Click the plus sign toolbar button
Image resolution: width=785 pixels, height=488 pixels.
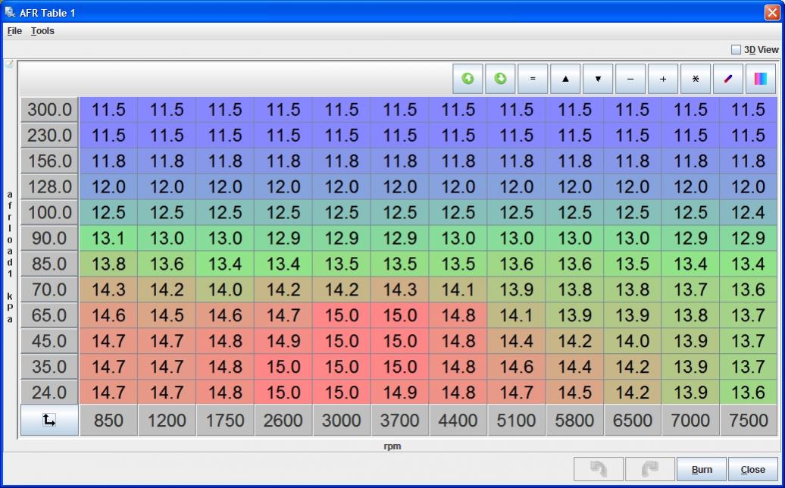click(x=663, y=79)
